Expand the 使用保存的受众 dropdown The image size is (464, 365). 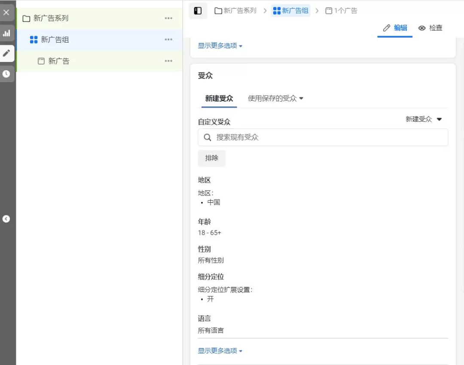coord(275,98)
